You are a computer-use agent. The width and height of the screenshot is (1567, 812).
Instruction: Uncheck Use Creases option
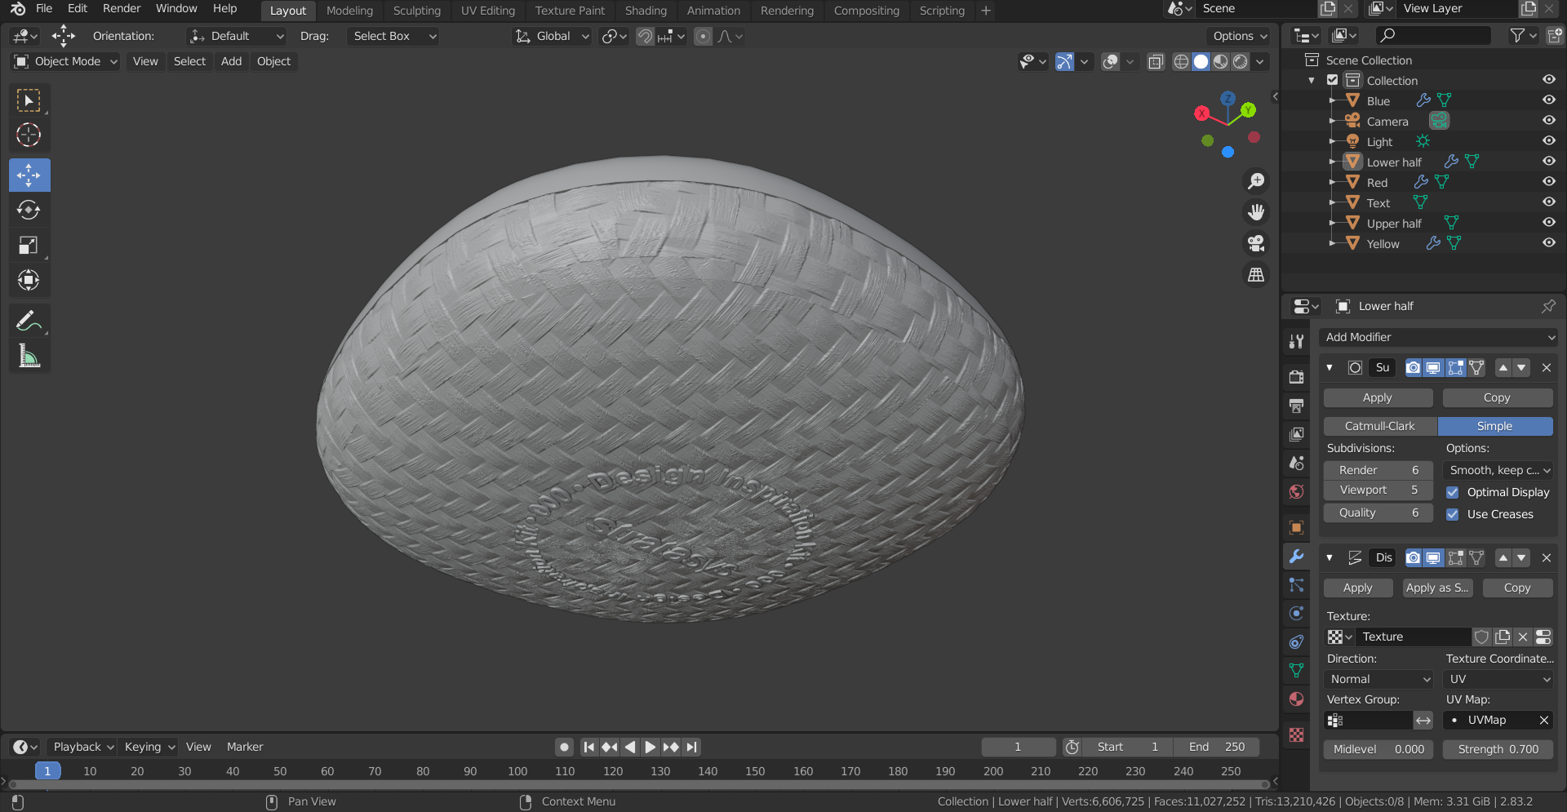pos(1453,514)
